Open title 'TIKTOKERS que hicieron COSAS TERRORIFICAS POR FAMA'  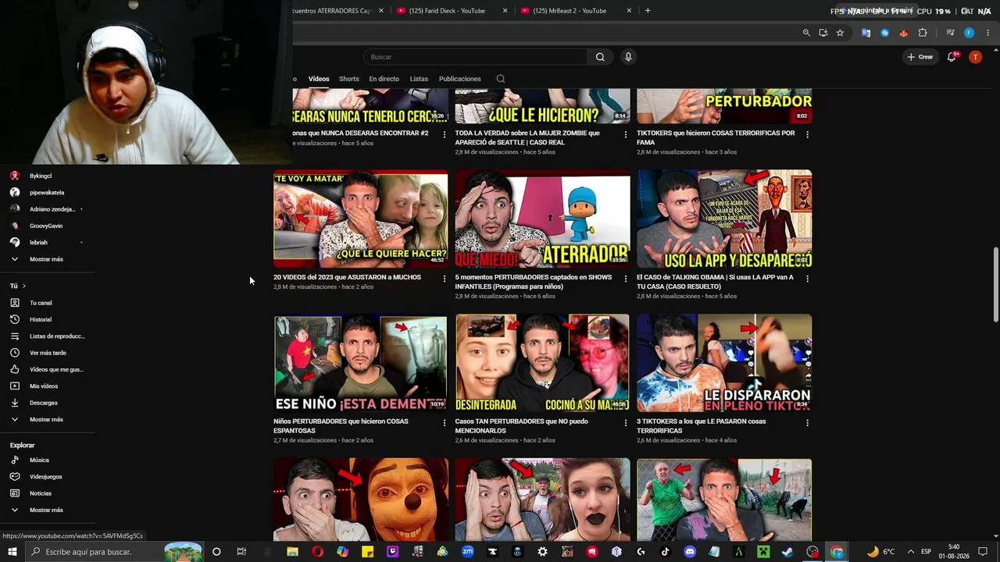[x=716, y=137]
